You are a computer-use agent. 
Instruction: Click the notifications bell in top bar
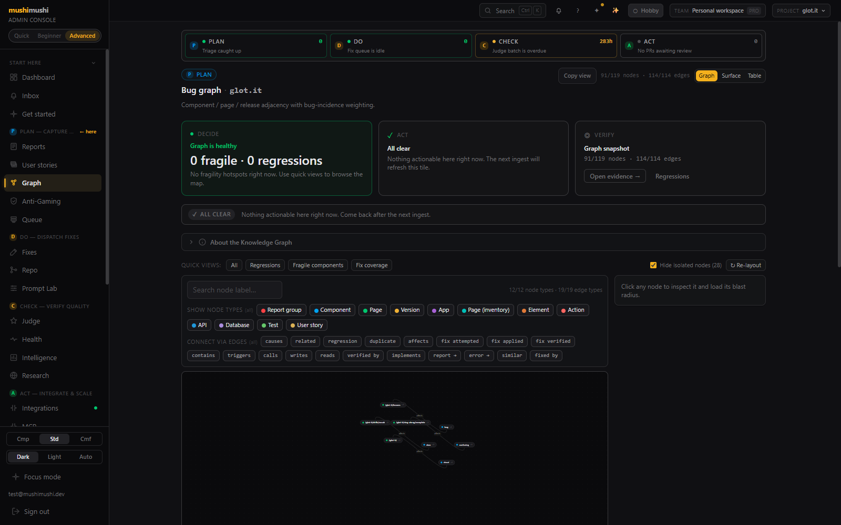(559, 10)
